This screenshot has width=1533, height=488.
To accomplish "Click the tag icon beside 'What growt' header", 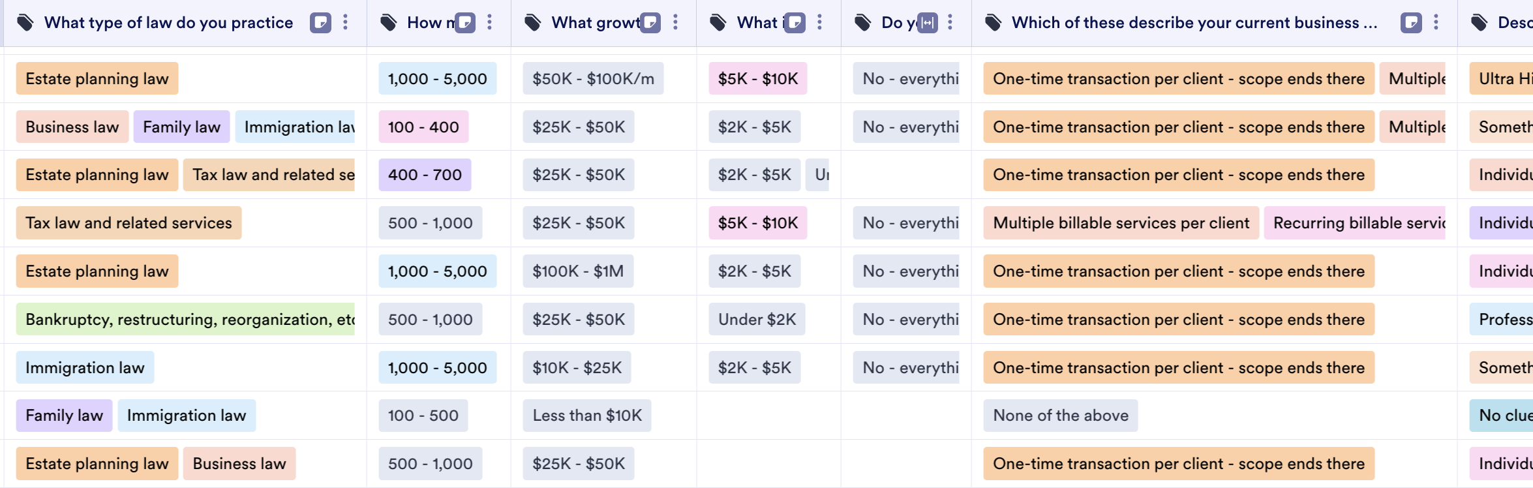I will click(x=533, y=23).
